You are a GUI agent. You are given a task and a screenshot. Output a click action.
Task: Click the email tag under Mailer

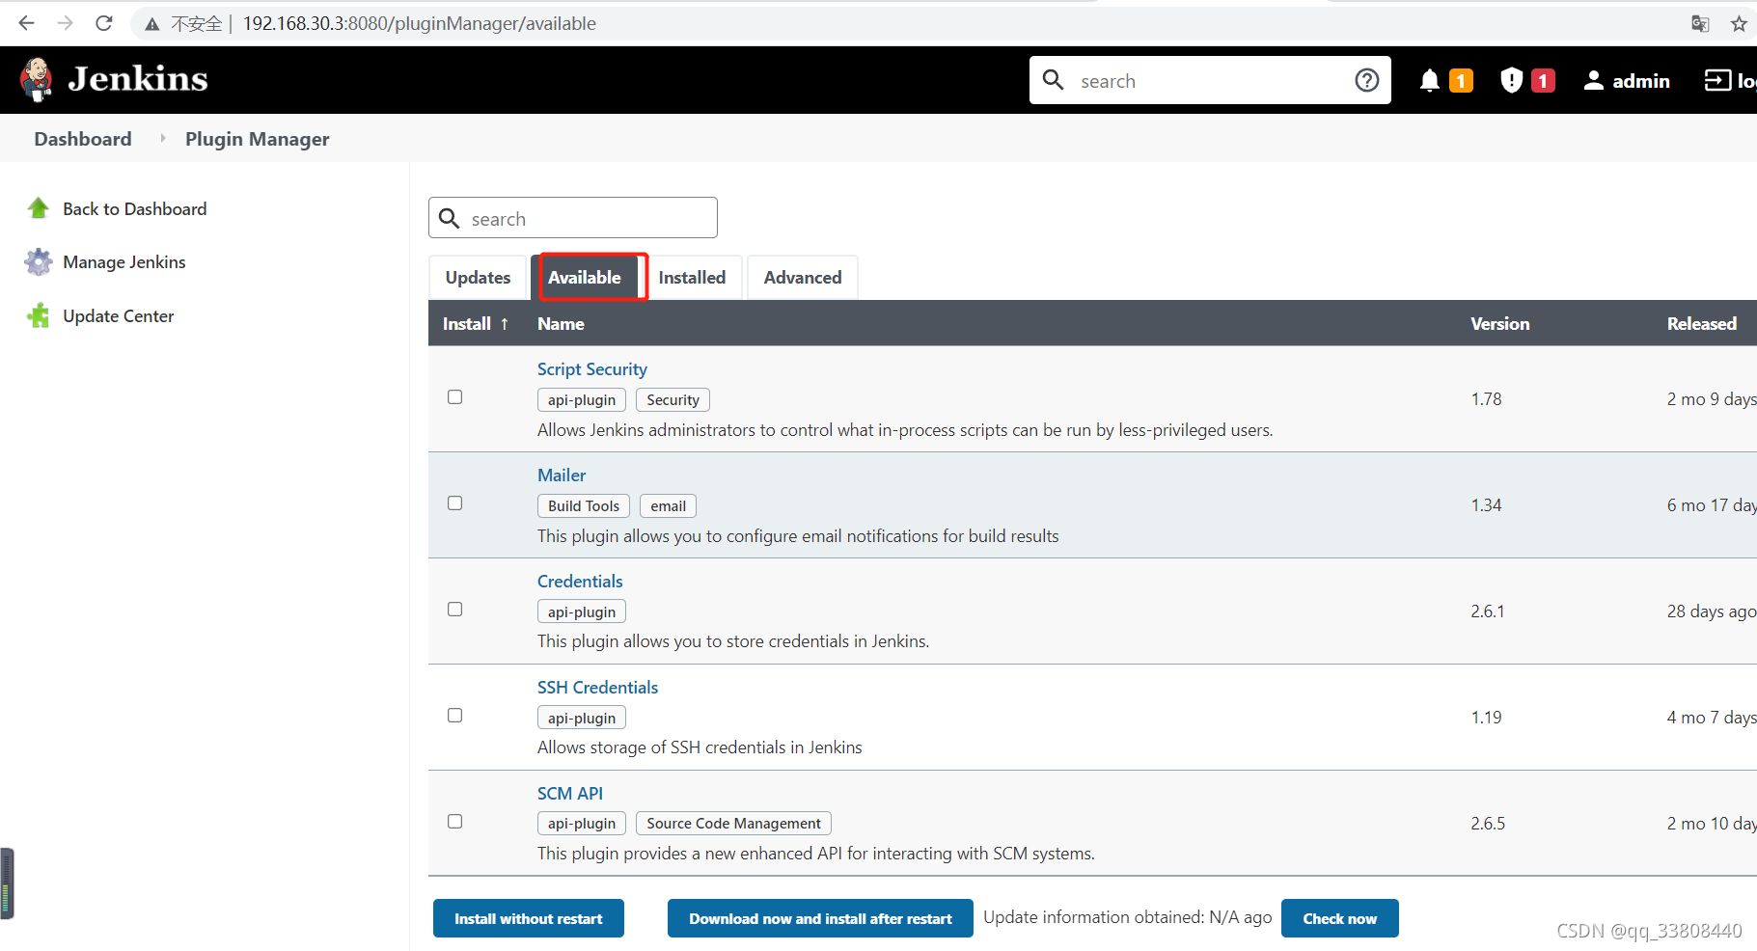[669, 505]
